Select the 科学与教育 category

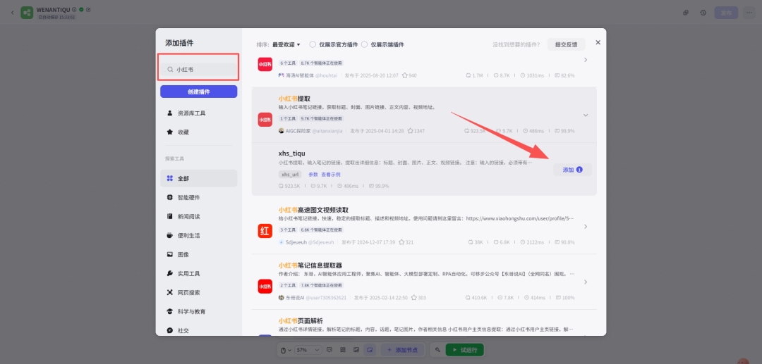(x=199, y=311)
